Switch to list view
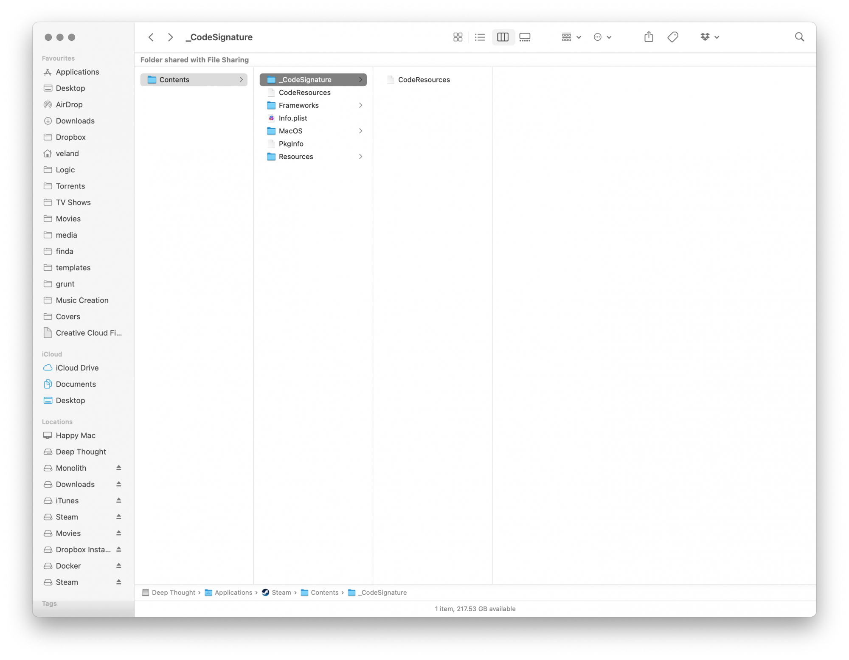 point(480,37)
